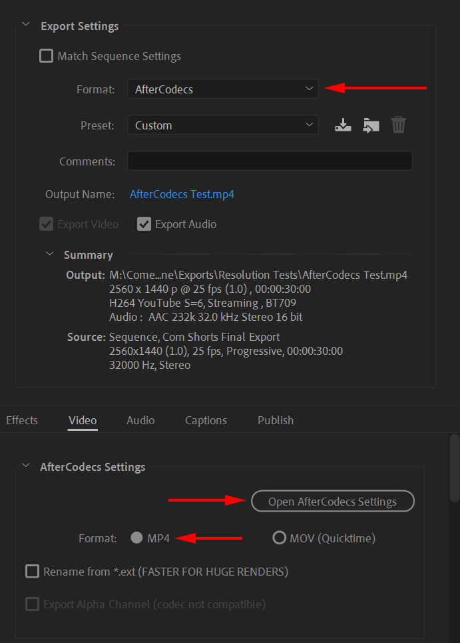The width and height of the screenshot is (460, 643).
Task: Click inside the Comments text field
Action: pos(270,161)
